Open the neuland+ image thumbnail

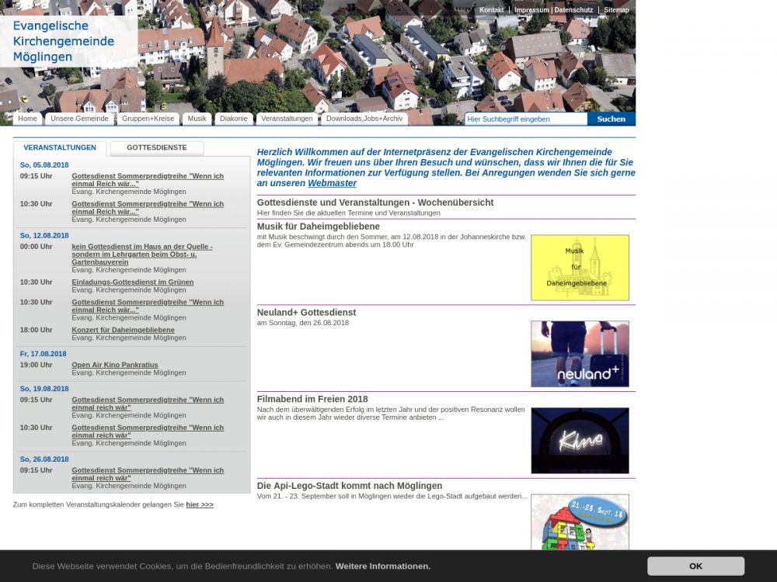pyautogui.click(x=580, y=354)
